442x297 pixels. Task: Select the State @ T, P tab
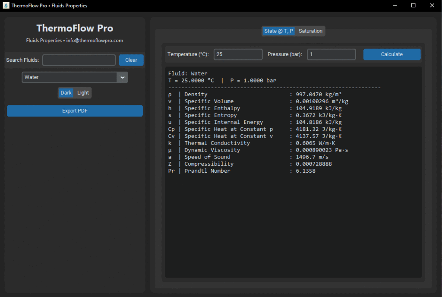tap(279, 31)
